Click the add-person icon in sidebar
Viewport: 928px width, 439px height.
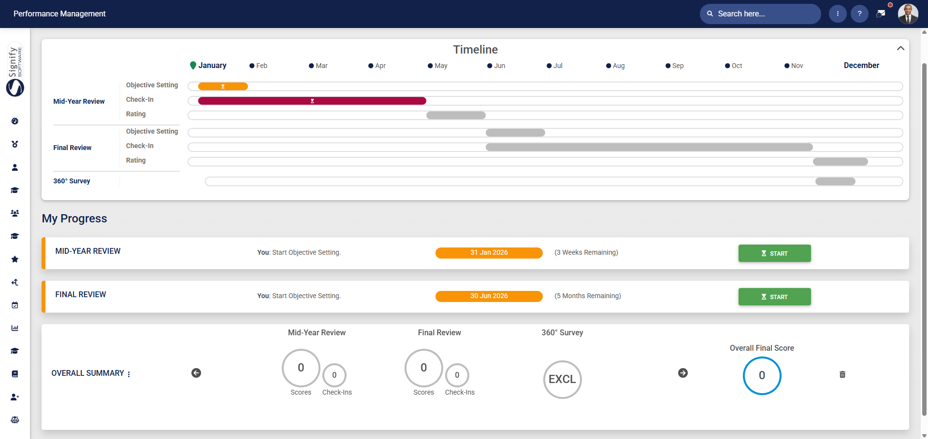click(x=15, y=397)
